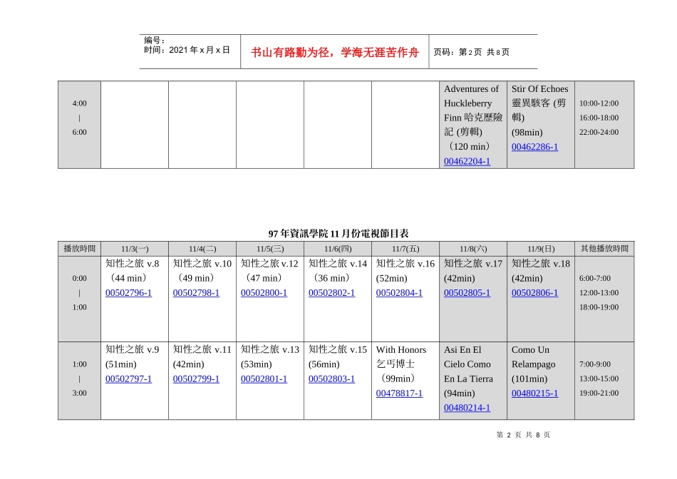Select the With Honors title text
This screenshot has width=677, height=479.
tap(401, 350)
